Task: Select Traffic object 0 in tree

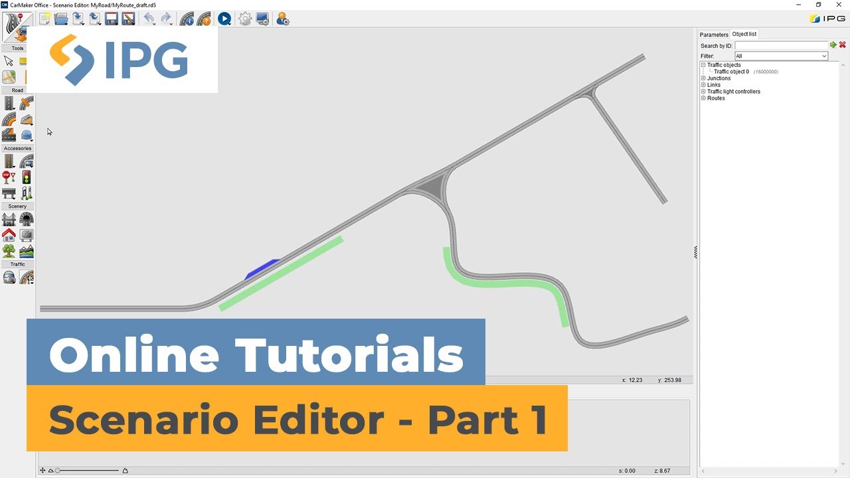Action: [731, 72]
